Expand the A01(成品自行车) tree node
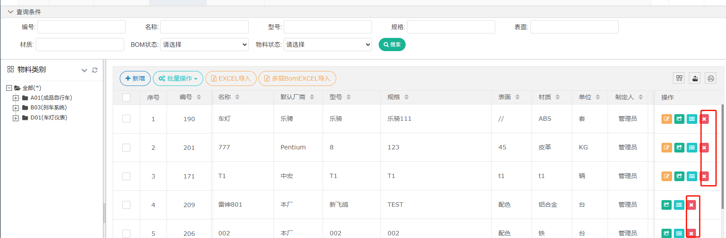 tap(16, 98)
